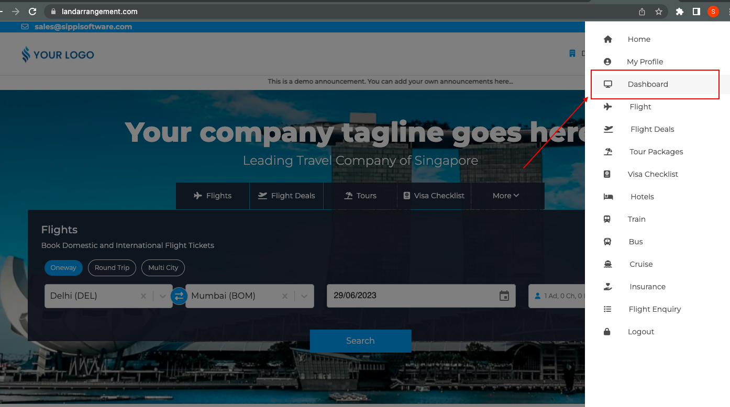
Task: Expand the Mumbai (BOM) destination dropdown
Action: [x=304, y=296]
